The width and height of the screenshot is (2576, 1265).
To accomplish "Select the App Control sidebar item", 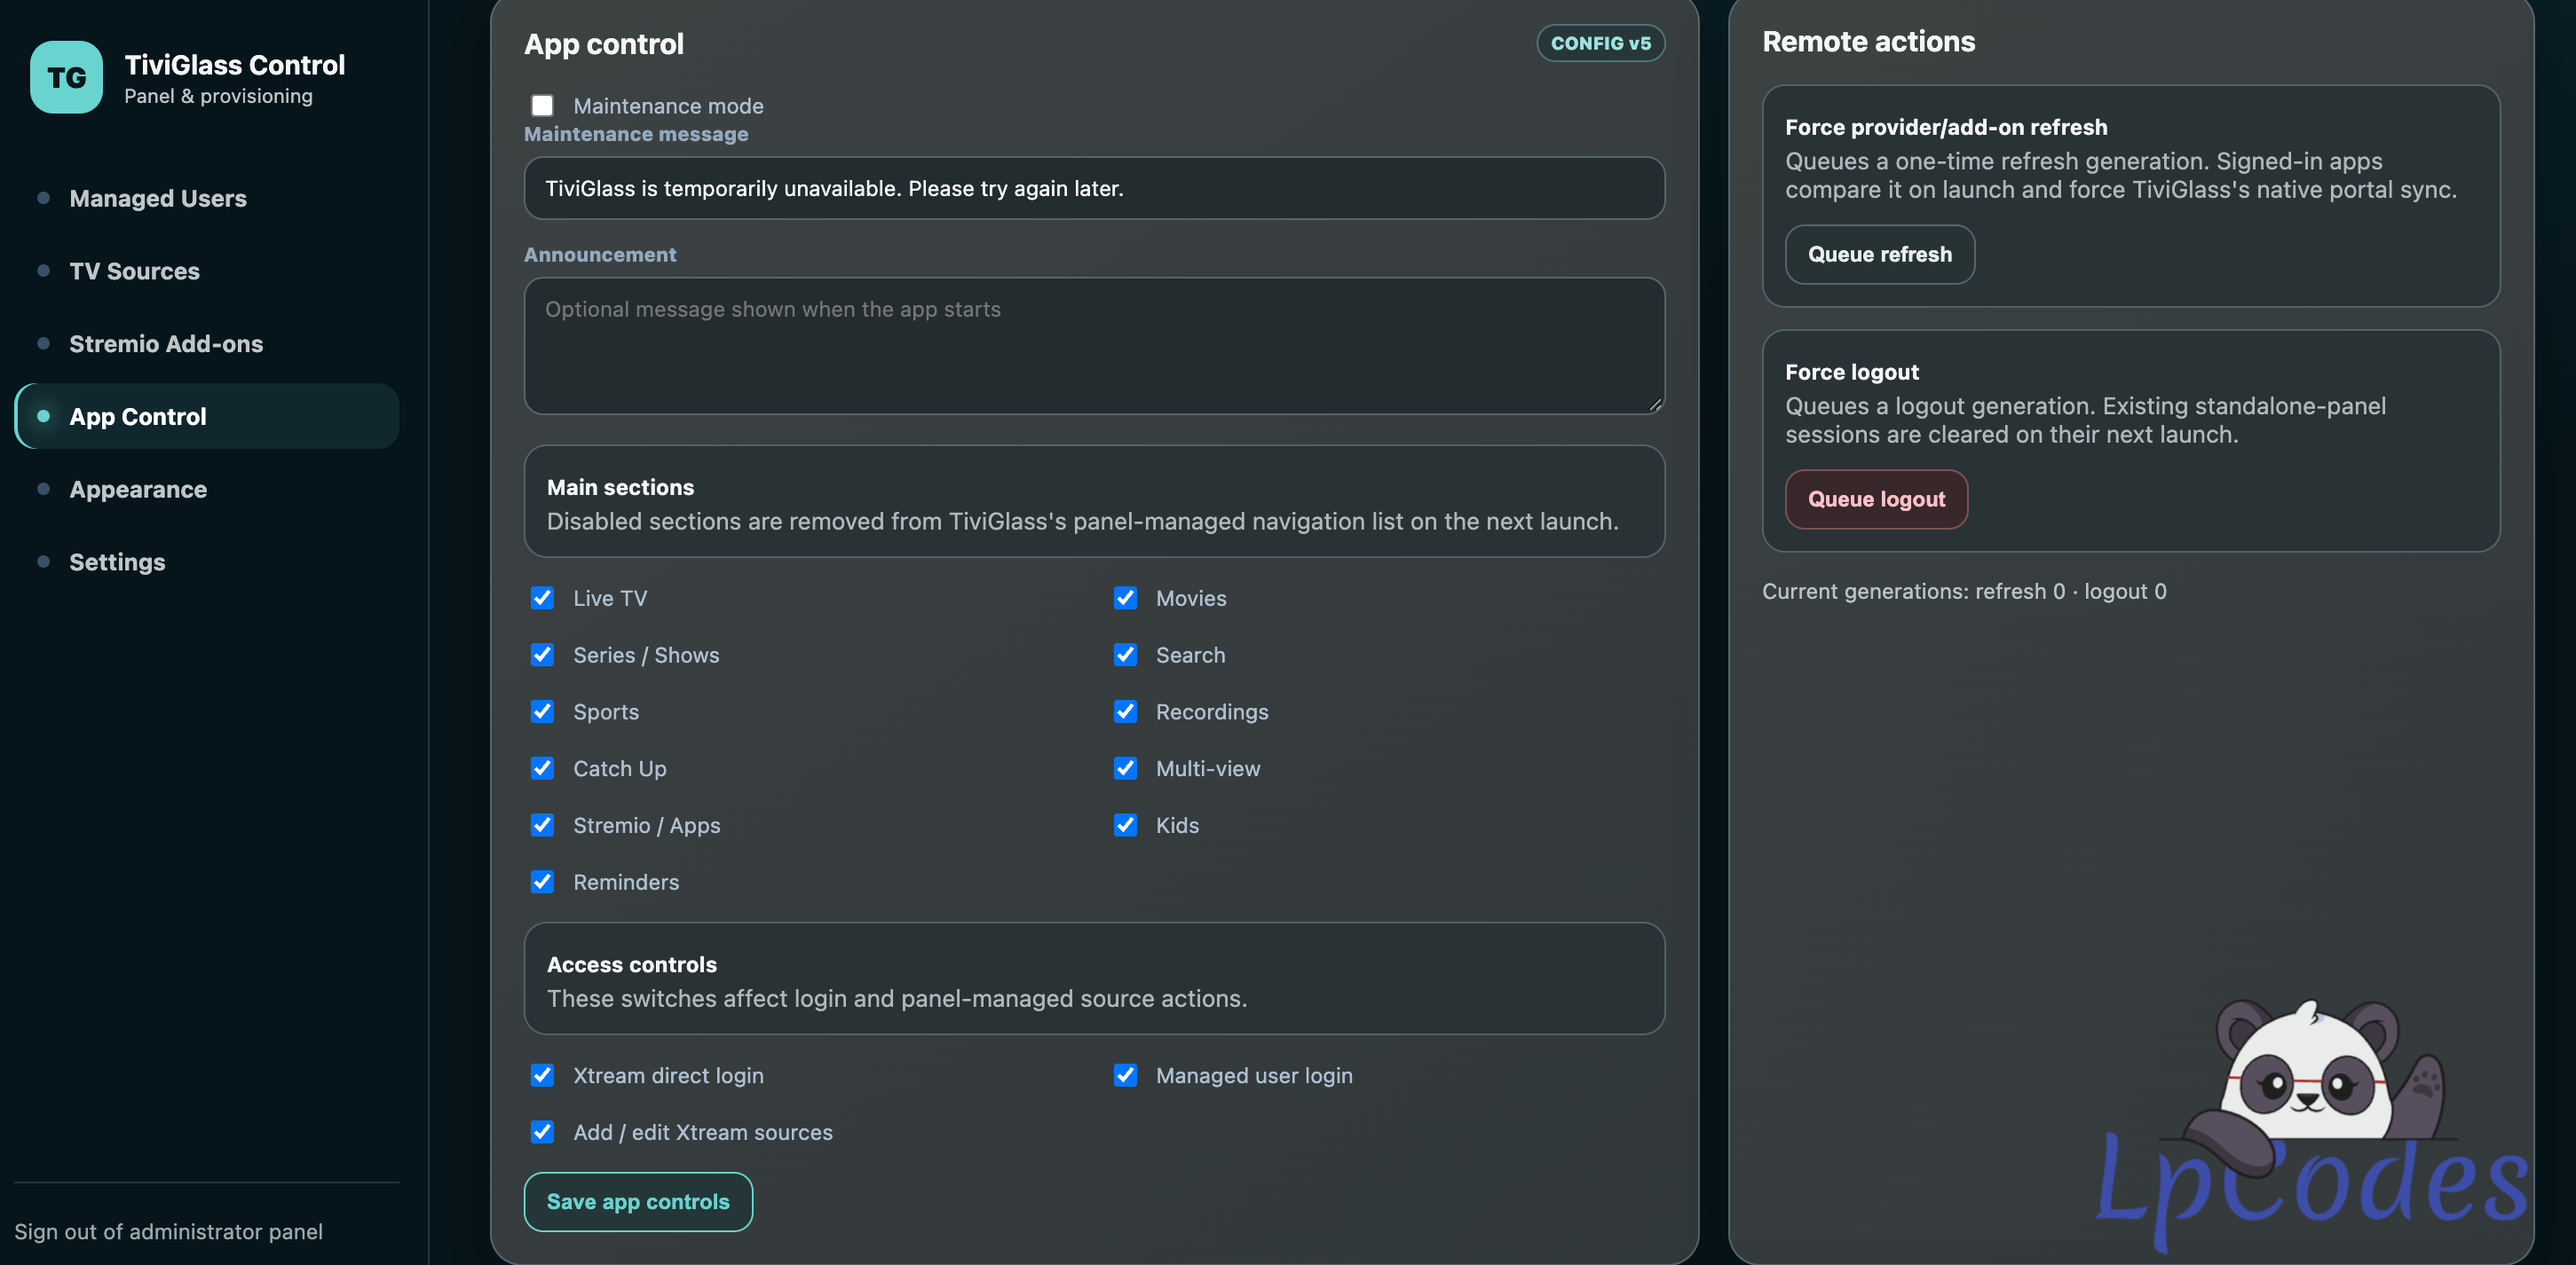I will 207,417.
